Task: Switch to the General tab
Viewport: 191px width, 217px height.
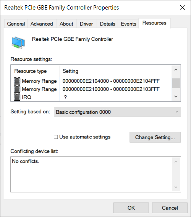Action: (x=16, y=24)
